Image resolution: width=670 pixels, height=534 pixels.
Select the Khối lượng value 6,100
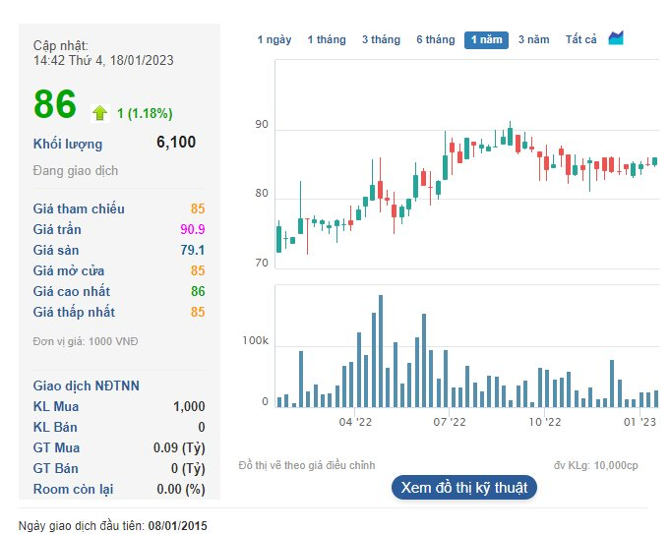(176, 143)
